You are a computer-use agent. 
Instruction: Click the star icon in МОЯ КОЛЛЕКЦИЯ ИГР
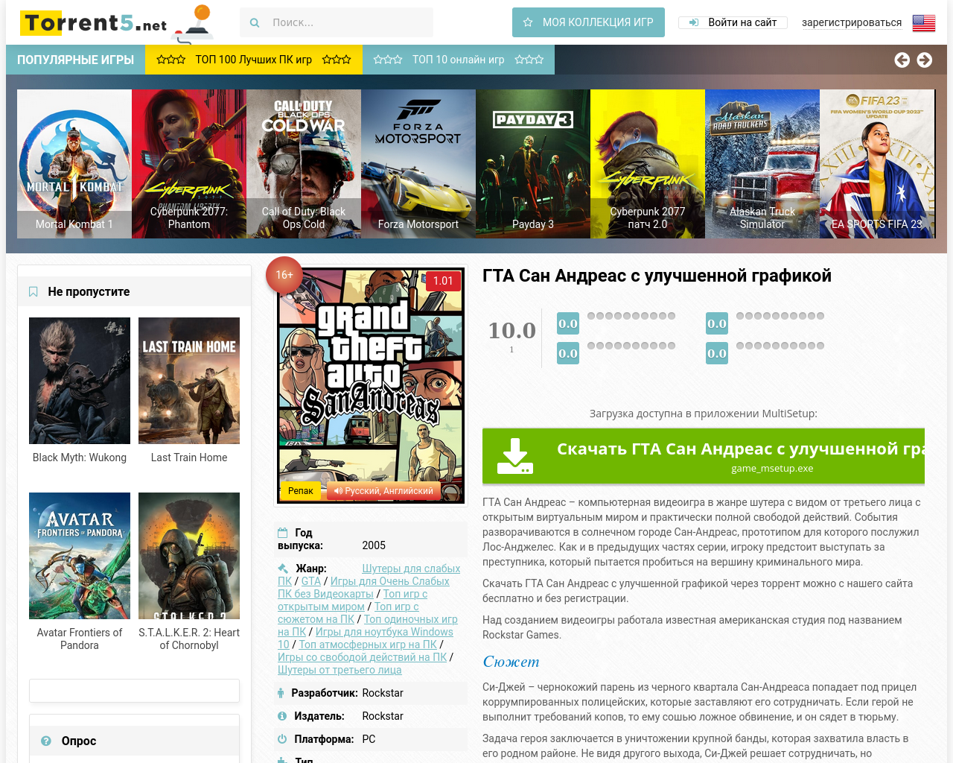pyautogui.click(x=528, y=22)
